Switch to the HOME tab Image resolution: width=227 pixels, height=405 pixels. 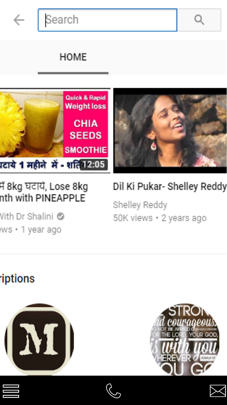click(x=73, y=57)
